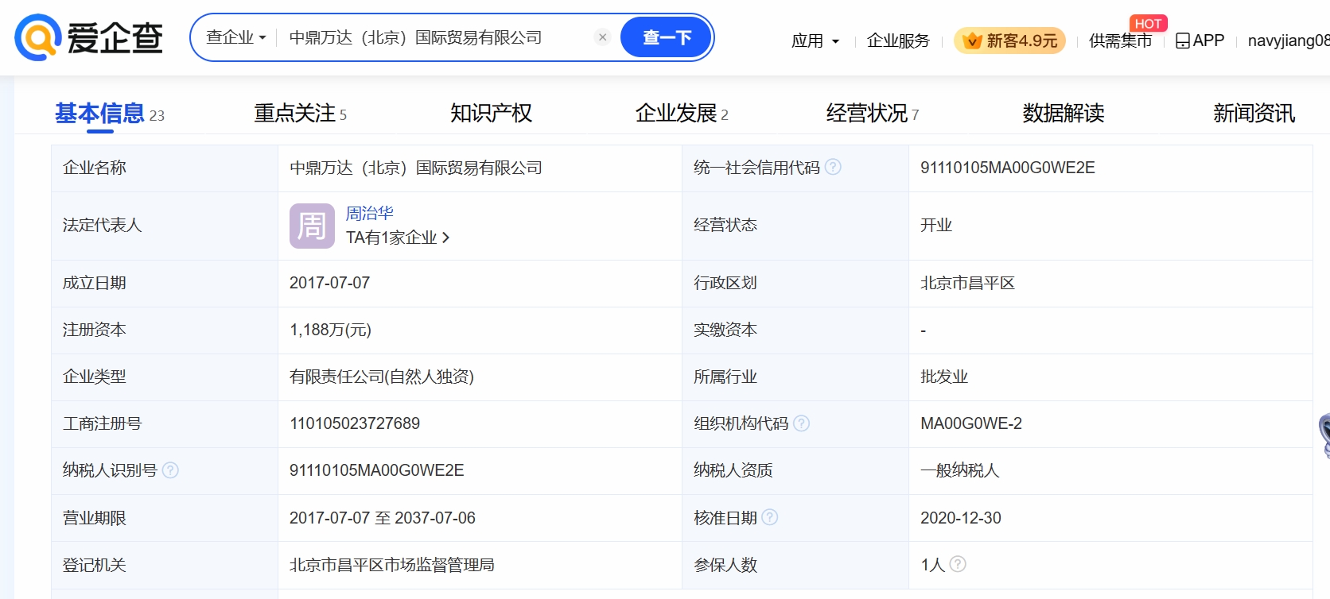Switch to 数据解读 tab
1330x599 pixels.
(x=1064, y=114)
